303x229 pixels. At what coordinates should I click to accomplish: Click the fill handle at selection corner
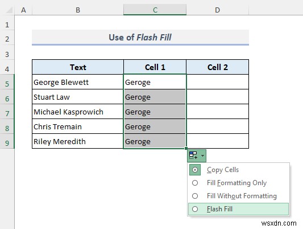coord(186,148)
